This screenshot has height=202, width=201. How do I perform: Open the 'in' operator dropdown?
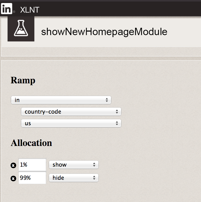(x=61, y=100)
